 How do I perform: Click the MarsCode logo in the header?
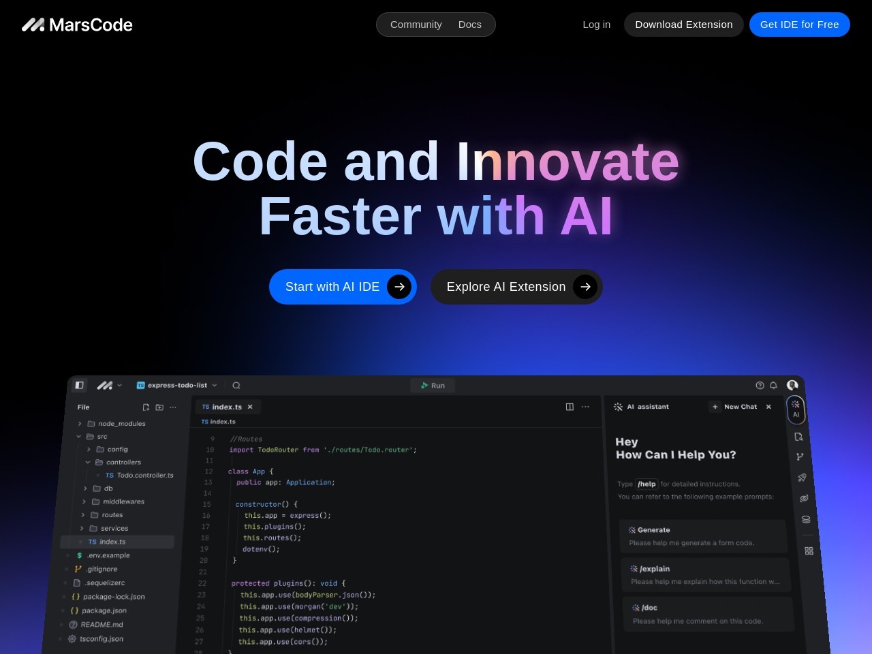[x=77, y=25]
